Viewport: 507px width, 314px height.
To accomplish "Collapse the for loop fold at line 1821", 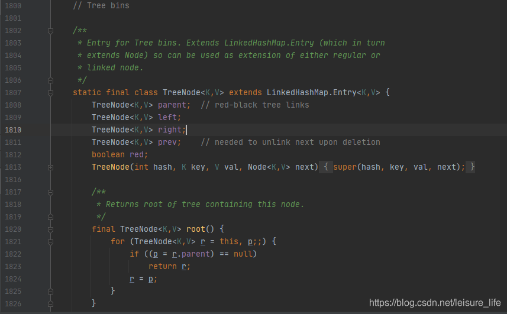I will (x=50, y=242).
